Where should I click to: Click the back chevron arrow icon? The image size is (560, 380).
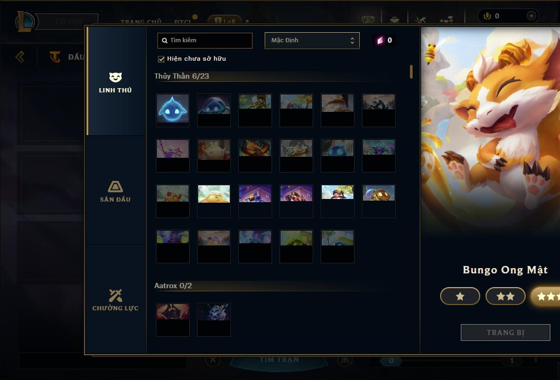click(x=20, y=56)
